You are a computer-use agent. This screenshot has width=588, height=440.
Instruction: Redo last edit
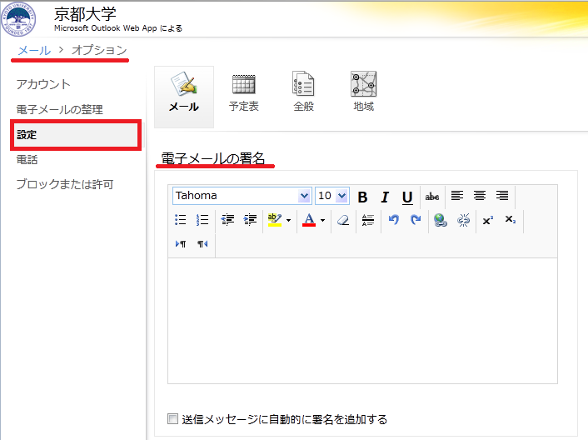[x=416, y=219]
